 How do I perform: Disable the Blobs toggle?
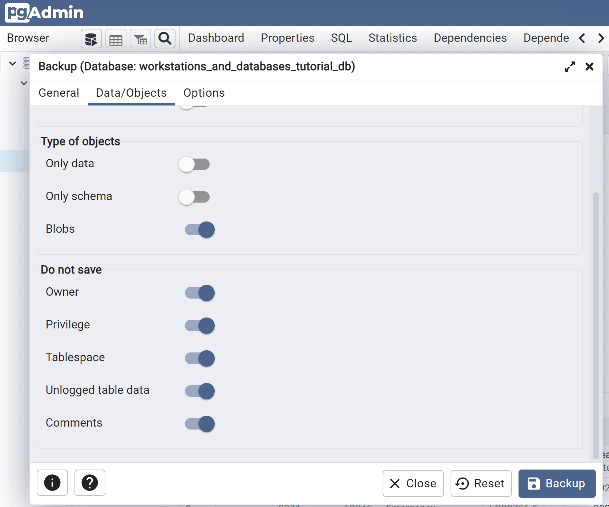coord(200,230)
